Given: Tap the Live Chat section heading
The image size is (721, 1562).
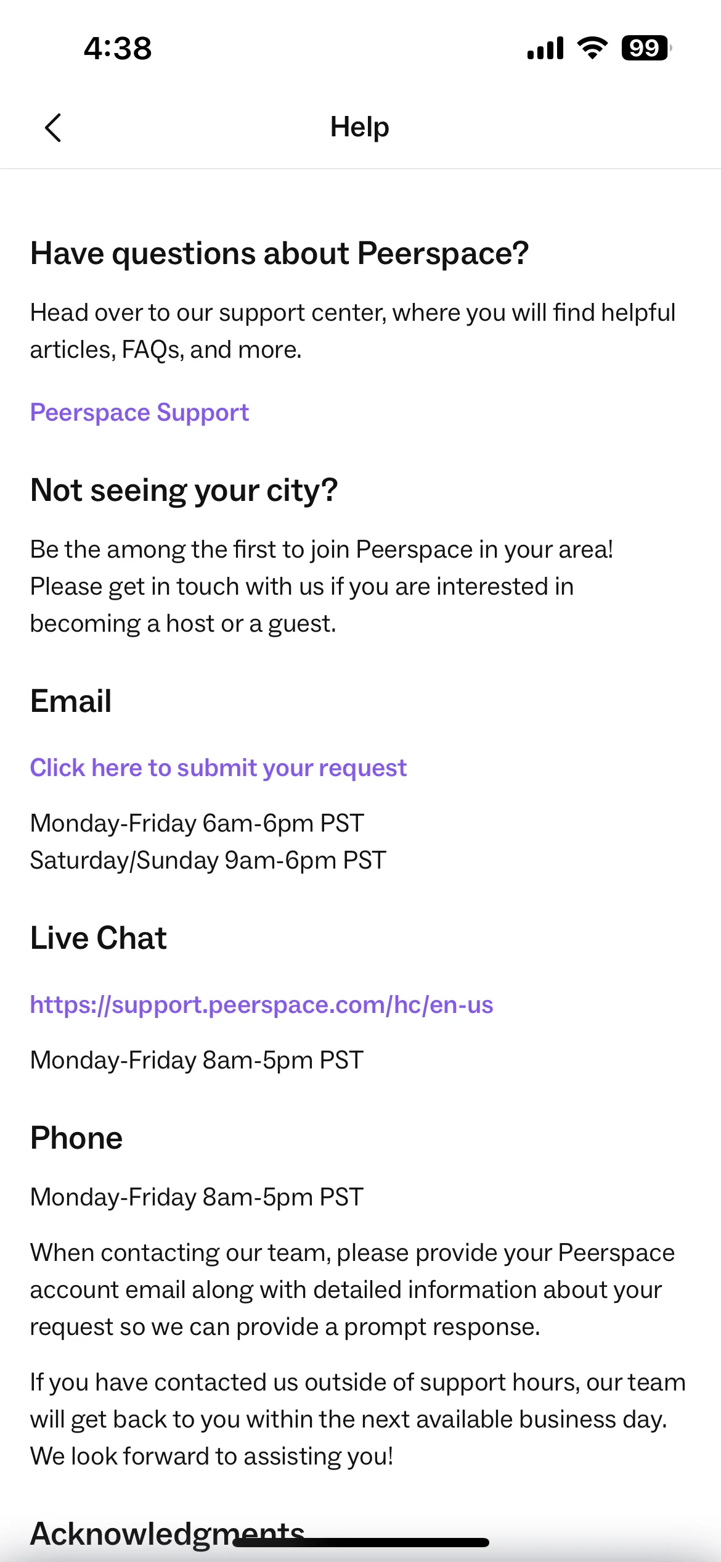Looking at the screenshot, I should (x=99, y=938).
